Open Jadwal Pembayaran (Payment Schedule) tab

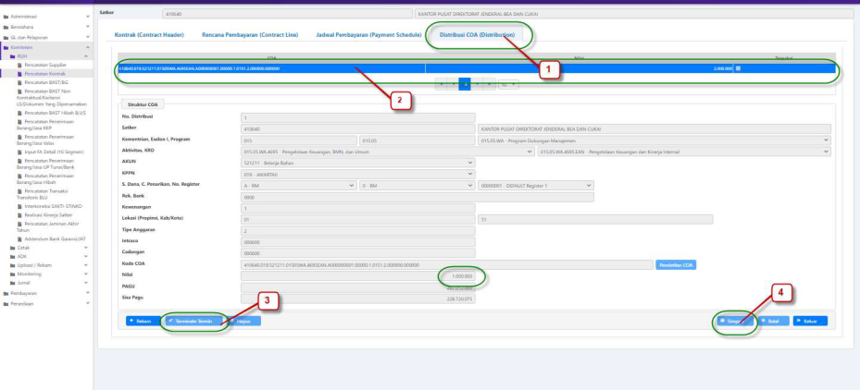(366, 34)
